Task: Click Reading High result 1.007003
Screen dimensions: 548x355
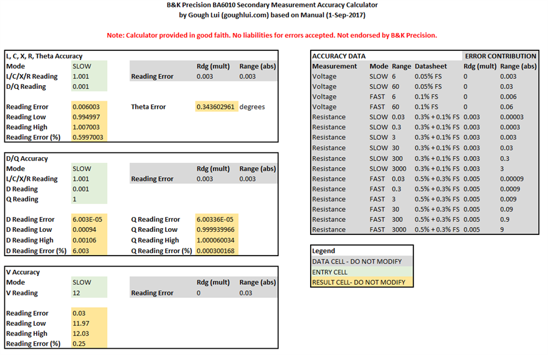Action: 89,127
